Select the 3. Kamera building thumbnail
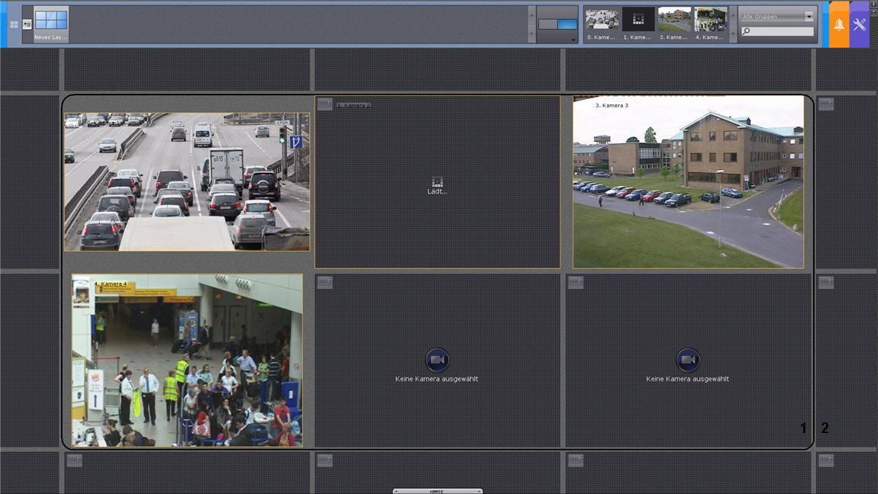The width and height of the screenshot is (878, 494). [674, 21]
